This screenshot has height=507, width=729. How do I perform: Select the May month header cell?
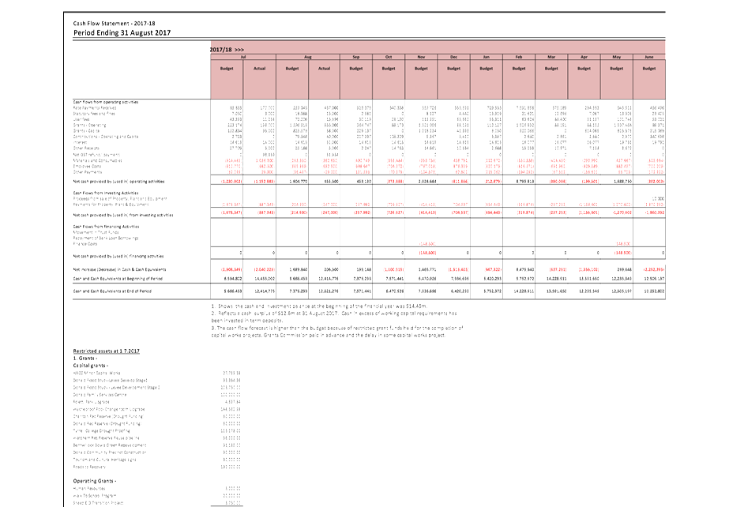[x=616, y=58]
